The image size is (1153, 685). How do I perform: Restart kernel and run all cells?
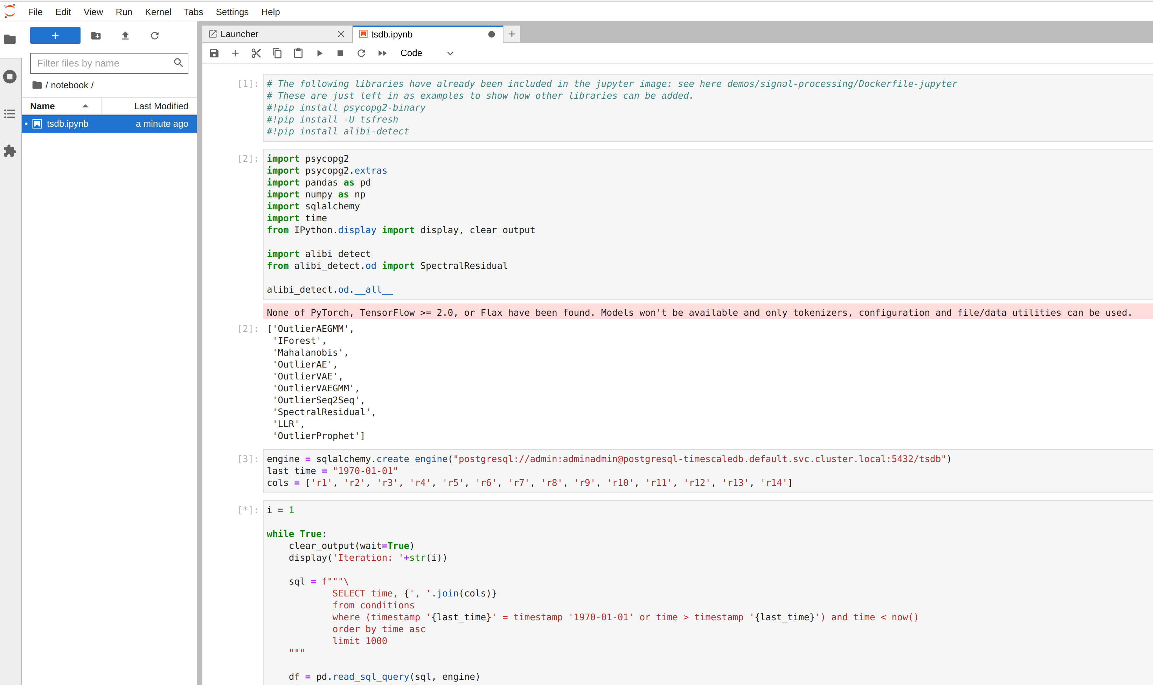pos(382,53)
